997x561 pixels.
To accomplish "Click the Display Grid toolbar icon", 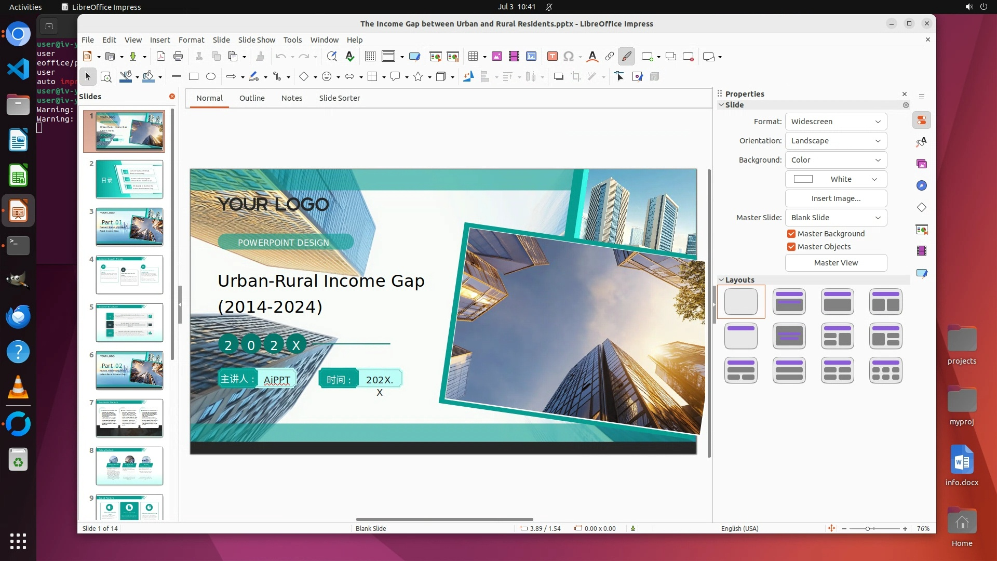I will [x=370, y=57].
